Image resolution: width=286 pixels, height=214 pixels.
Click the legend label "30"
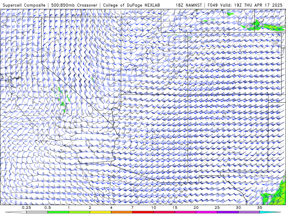point(238,208)
